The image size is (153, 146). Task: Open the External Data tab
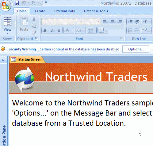pyautogui.click(x=65, y=11)
